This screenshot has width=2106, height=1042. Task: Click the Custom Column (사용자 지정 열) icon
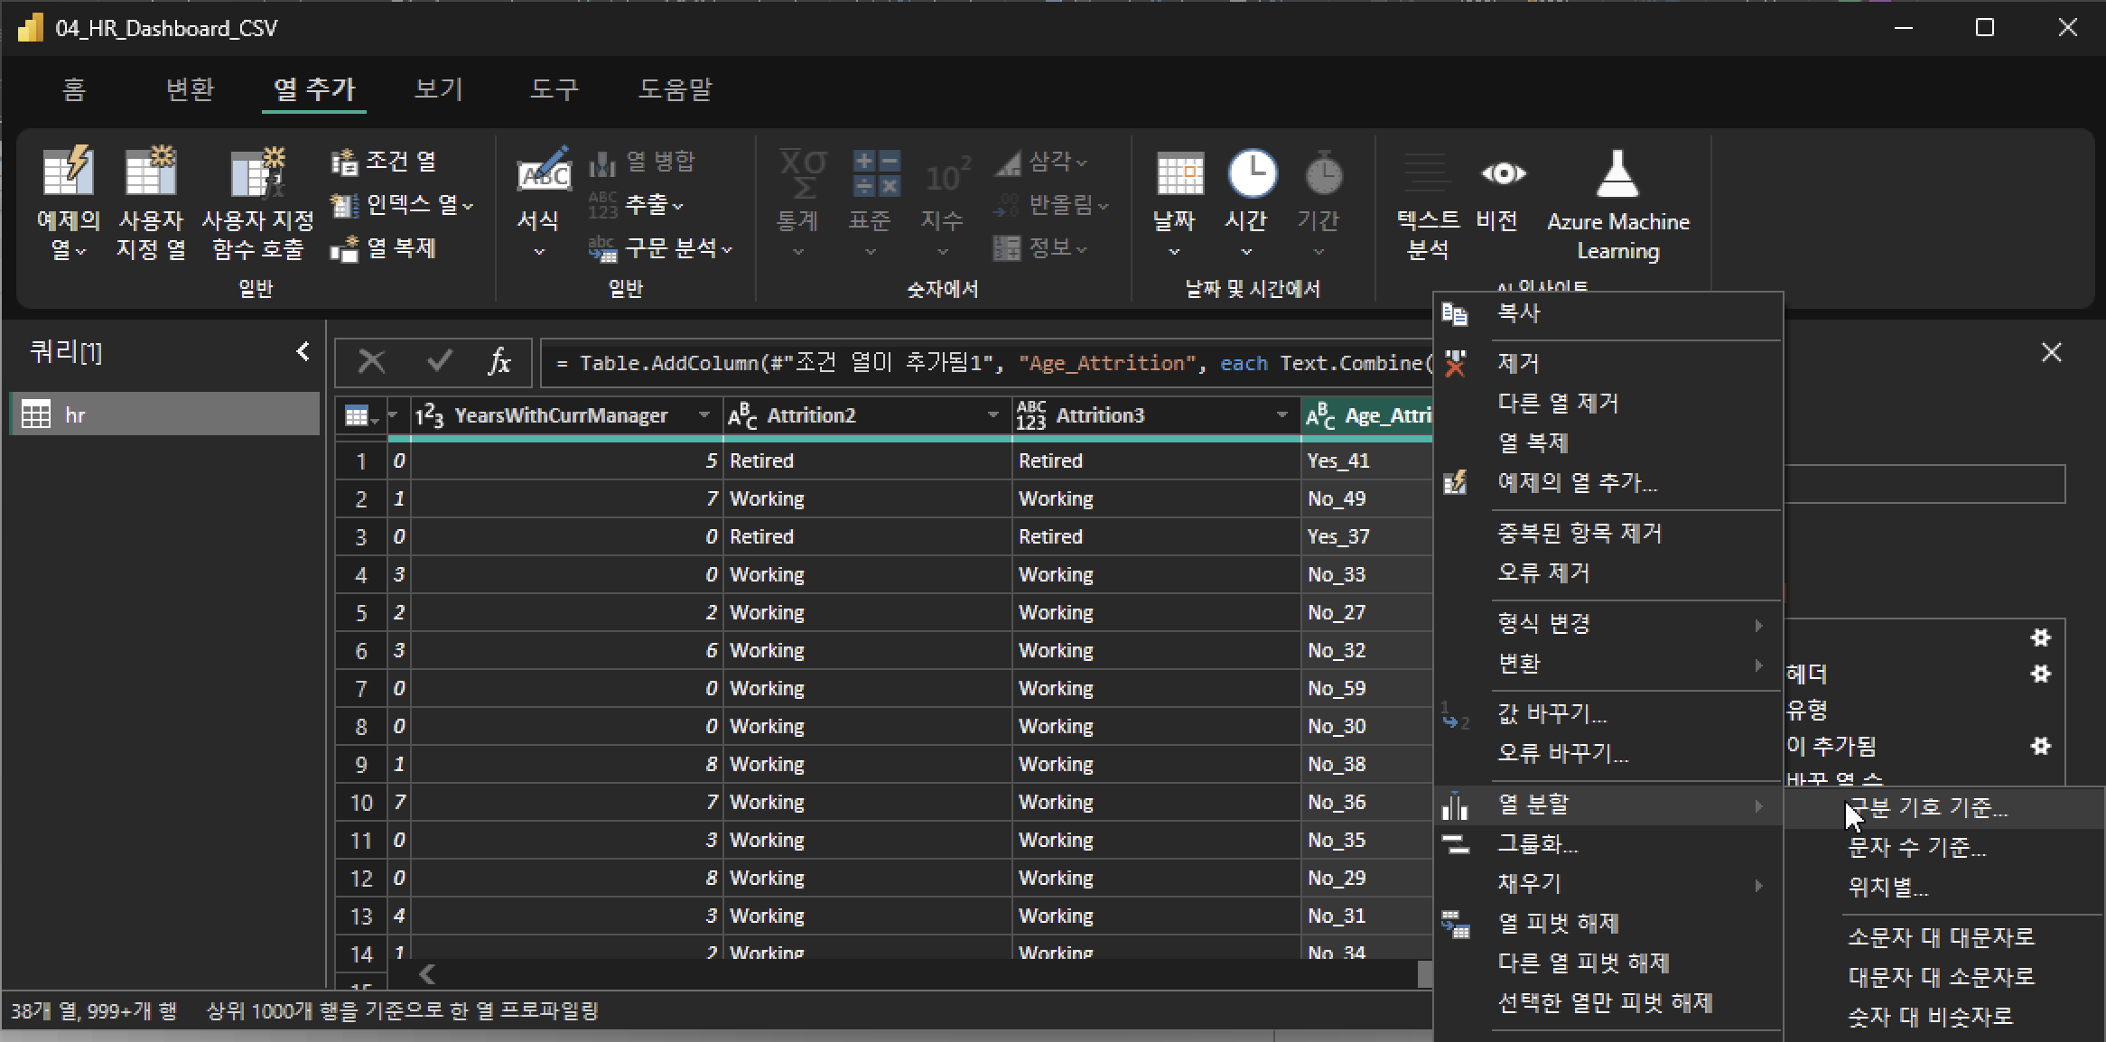(x=151, y=172)
